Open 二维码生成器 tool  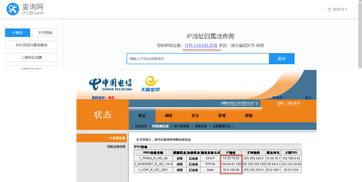(x=31, y=57)
